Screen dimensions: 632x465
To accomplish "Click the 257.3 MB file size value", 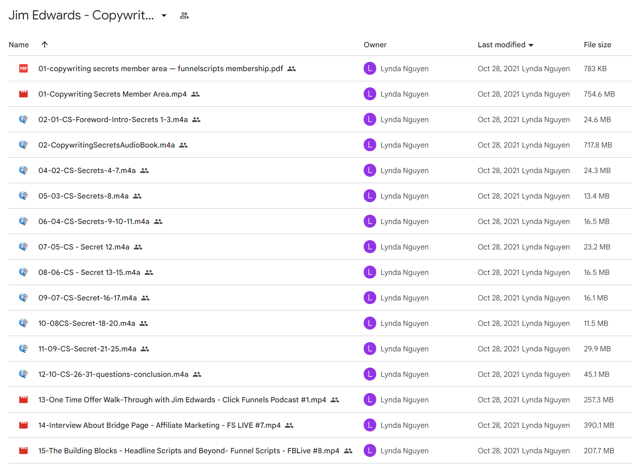I will (598, 400).
